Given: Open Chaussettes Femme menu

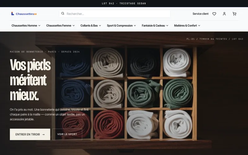Looking at the screenshot, I should [x=60, y=25].
